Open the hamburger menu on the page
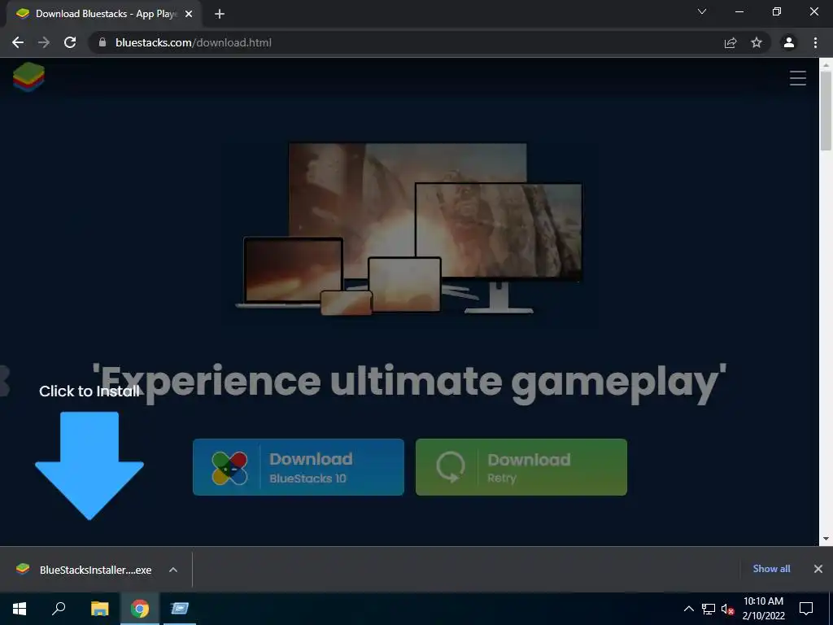 (x=797, y=78)
